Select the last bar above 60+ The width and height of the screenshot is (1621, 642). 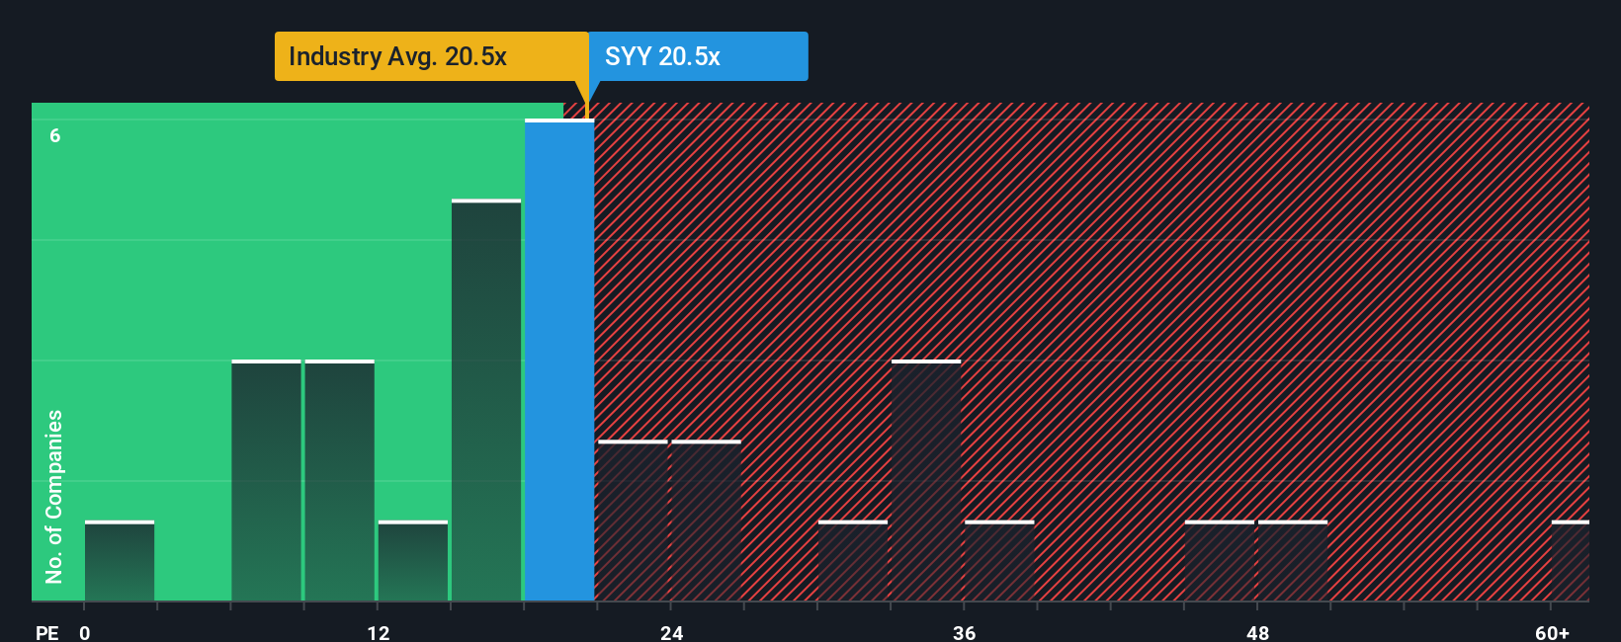tap(1571, 560)
